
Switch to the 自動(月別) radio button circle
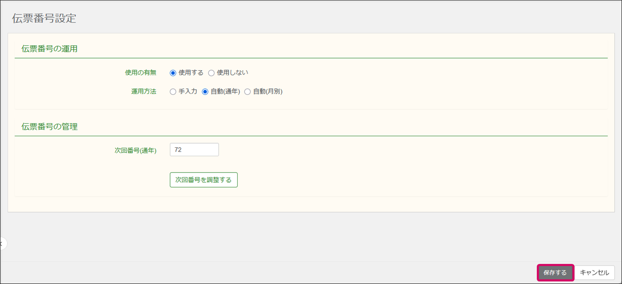pyautogui.click(x=247, y=91)
